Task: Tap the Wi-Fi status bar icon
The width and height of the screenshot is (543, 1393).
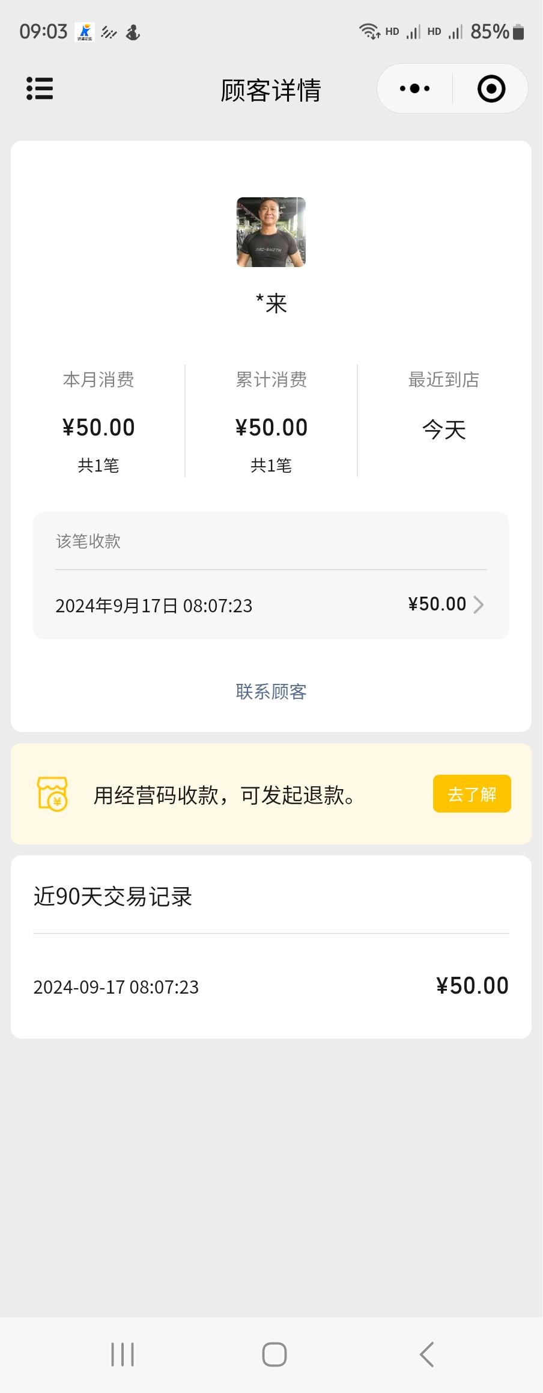Action: [369, 31]
